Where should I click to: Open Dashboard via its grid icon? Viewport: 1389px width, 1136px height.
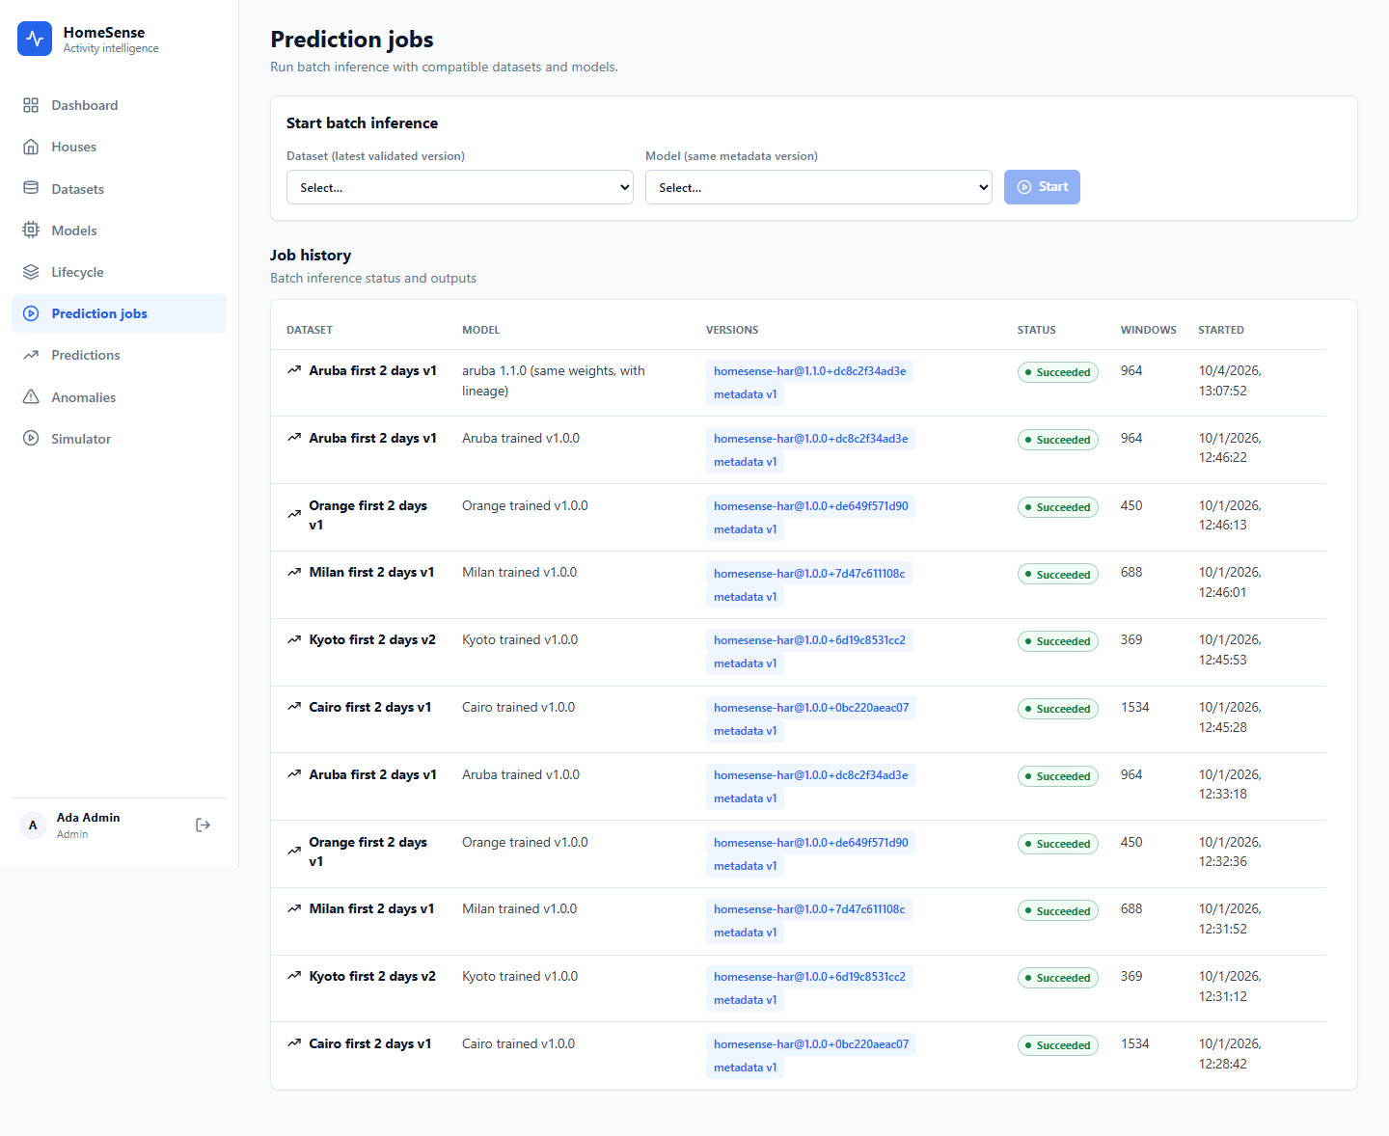click(x=31, y=105)
